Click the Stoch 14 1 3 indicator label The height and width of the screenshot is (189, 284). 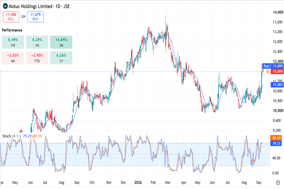[x=12, y=136]
